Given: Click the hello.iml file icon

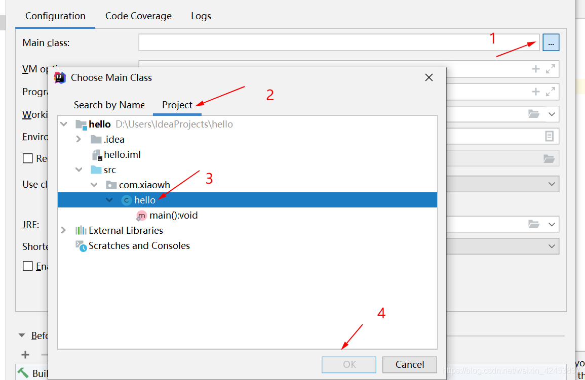Looking at the screenshot, I should [x=97, y=155].
